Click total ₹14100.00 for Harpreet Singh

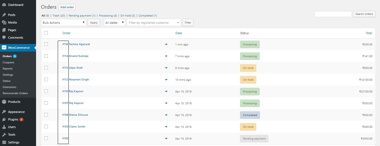[x=366, y=80]
